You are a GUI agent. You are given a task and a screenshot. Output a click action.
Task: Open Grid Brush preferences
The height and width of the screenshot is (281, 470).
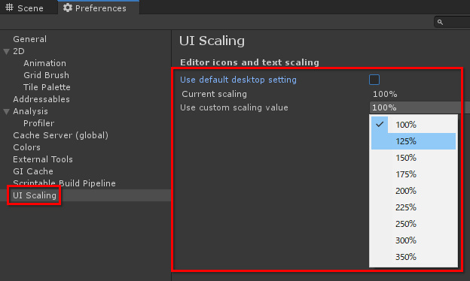46,75
